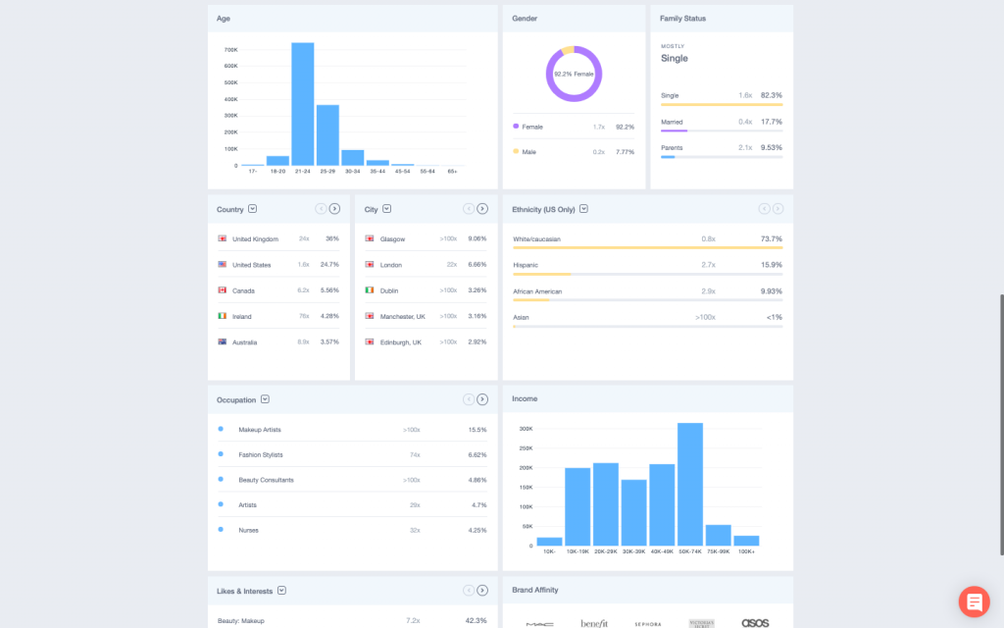
Task: Show next page of City list
Action: pos(482,209)
